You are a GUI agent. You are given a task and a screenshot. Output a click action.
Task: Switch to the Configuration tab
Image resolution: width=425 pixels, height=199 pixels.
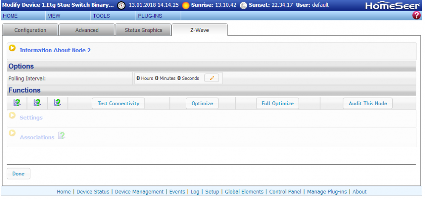pos(30,30)
